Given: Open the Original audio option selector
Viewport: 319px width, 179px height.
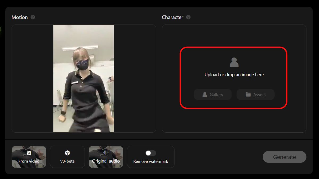Looking at the screenshot, I should 106,157.
